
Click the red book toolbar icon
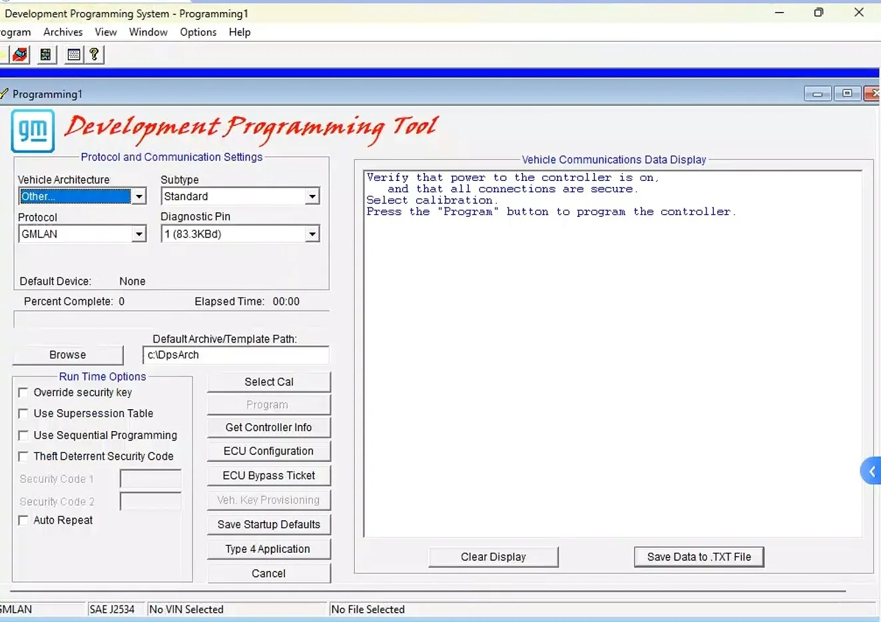coord(20,55)
